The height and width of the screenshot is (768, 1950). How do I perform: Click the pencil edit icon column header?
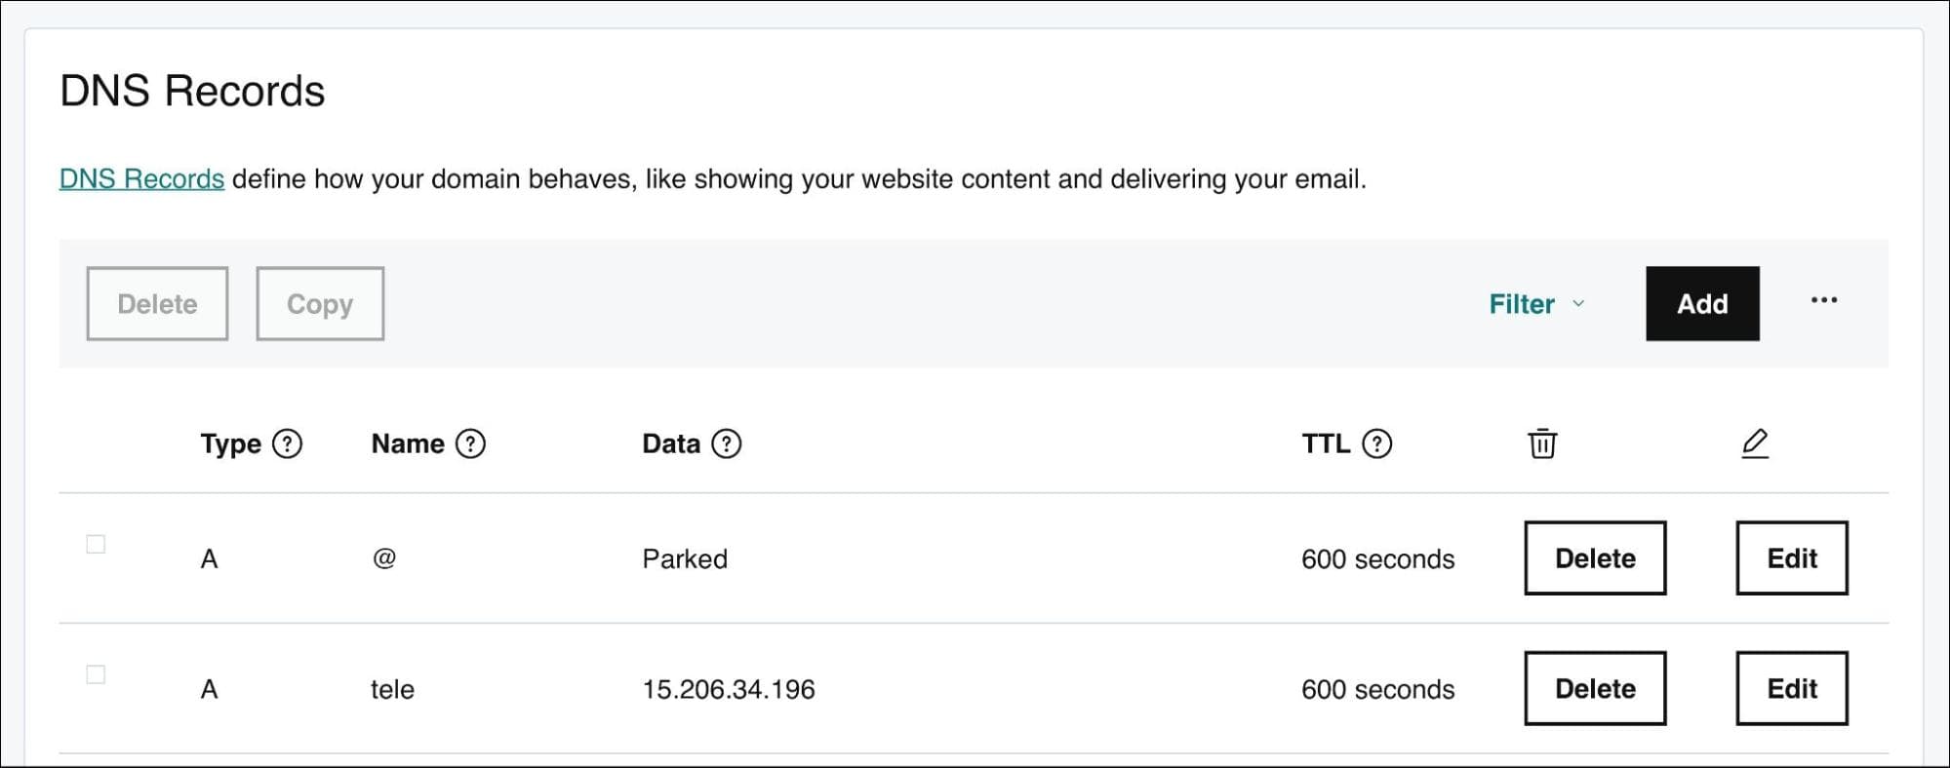(1755, 443)
